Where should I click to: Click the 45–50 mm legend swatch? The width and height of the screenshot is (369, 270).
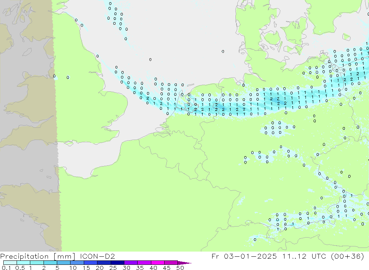pyautogui.click(x=171, y=263)
